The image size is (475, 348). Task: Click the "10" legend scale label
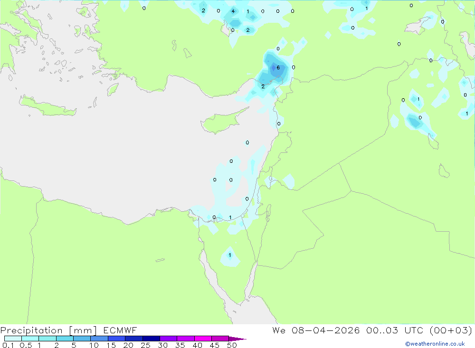(94, 345)
